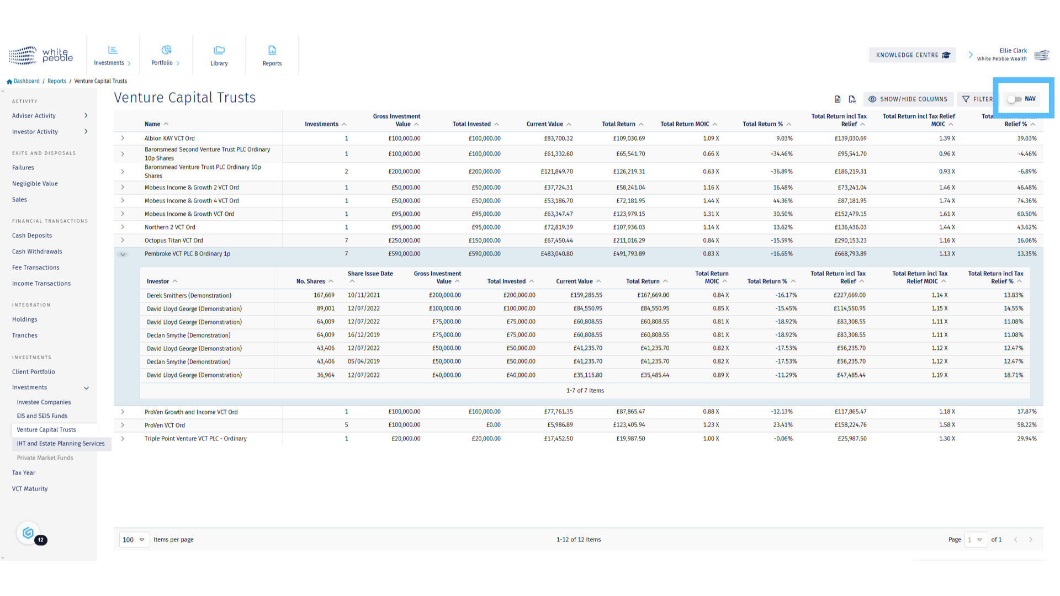The image size is (1060, 596).
Task: Expand the Octopus Titan VCT Ord row
Action: pos(123,241)
